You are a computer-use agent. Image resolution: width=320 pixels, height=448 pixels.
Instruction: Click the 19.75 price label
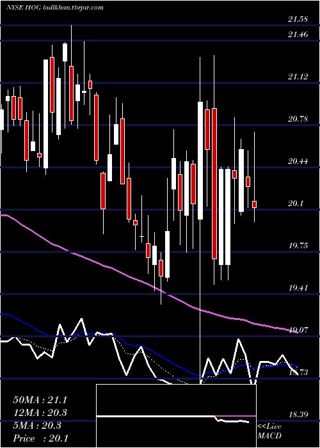pyautogui.click(x=298, y=245)
